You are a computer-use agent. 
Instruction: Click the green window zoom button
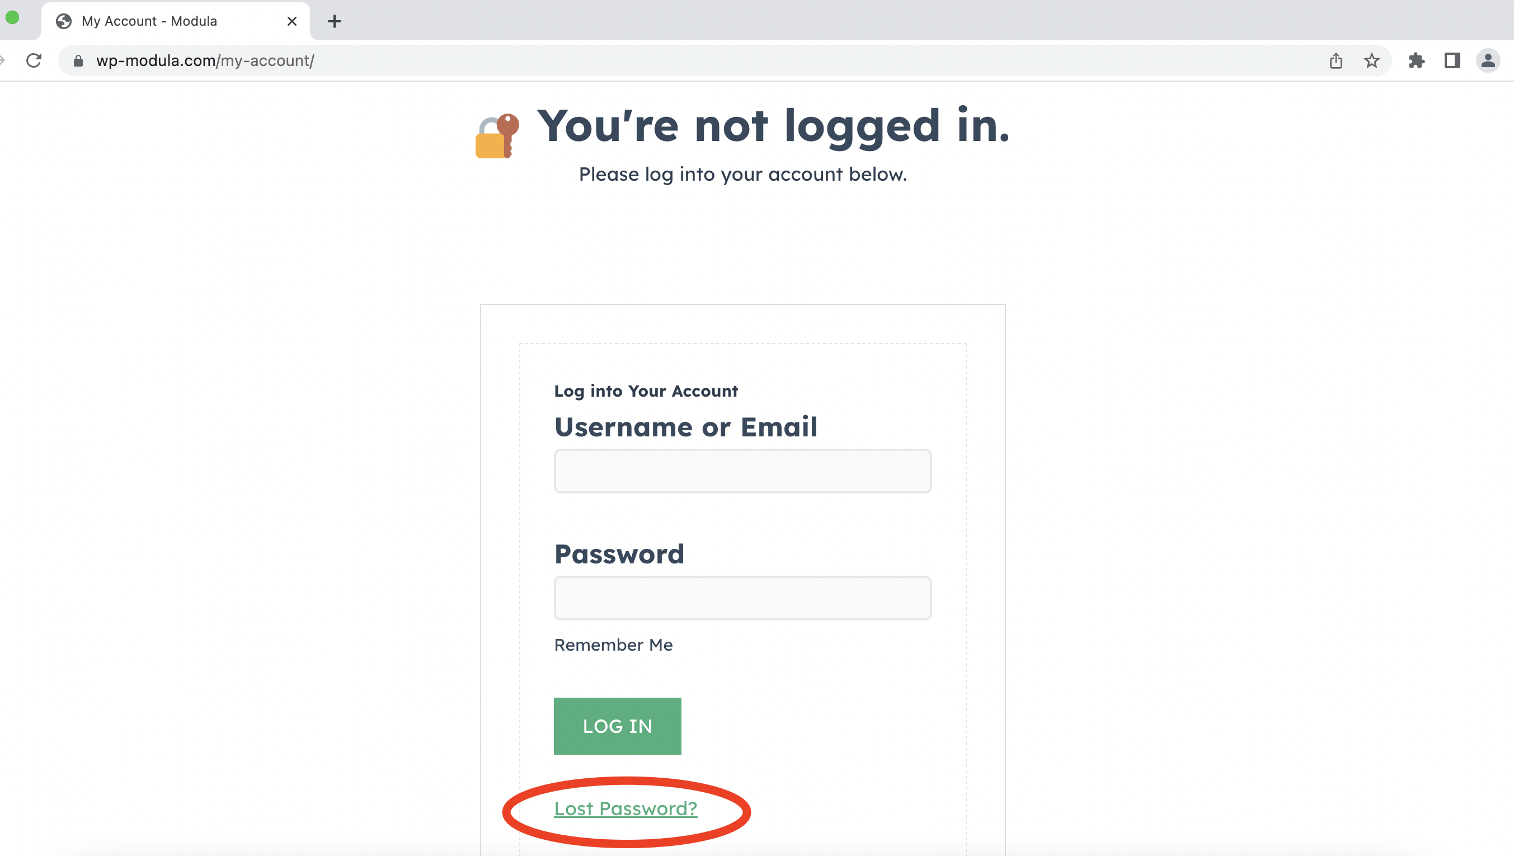[12, 18]
